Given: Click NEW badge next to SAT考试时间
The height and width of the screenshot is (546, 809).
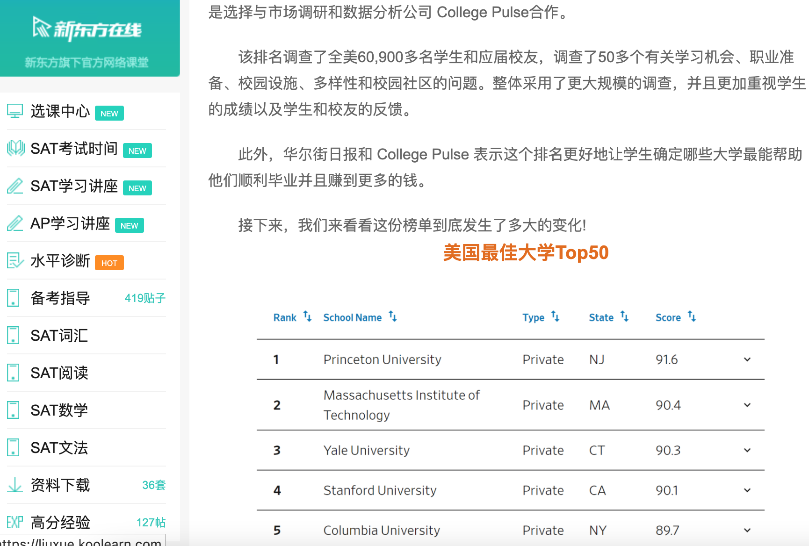Looking at the screenshot, I should point(137,151).
